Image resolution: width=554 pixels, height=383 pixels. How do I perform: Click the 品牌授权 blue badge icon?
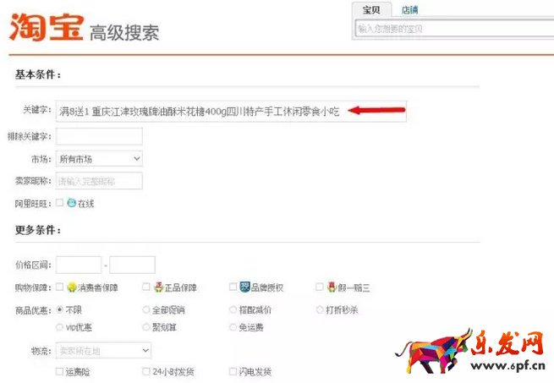point(244,287)
